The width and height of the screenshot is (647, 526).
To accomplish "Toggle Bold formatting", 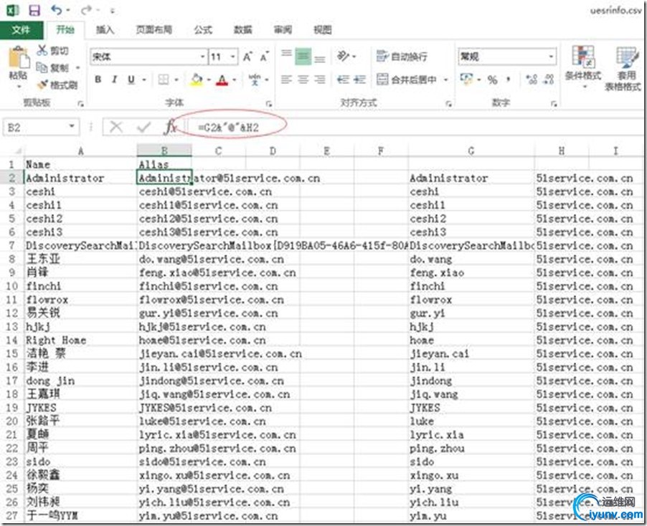I will tap(98, 79).
